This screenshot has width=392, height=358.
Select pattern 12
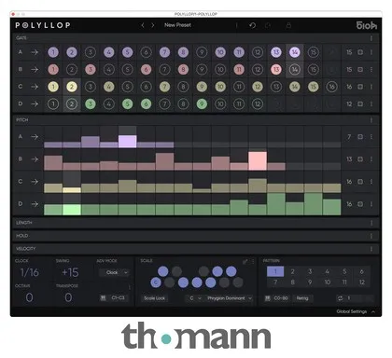pyautogui.click(x=361, y=282)
